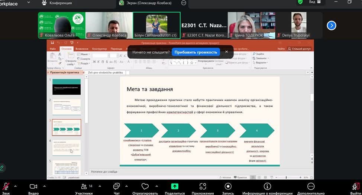The width and height of the screenshot is (362, 195).
Task: Open the Приложения apps icon
Action: [x=203, y=186]
